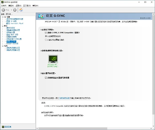The height and width of the screenshot is (130, 155).
Task: Select 查看 HDCP 状态 tree item
Action: click(12, 34)
